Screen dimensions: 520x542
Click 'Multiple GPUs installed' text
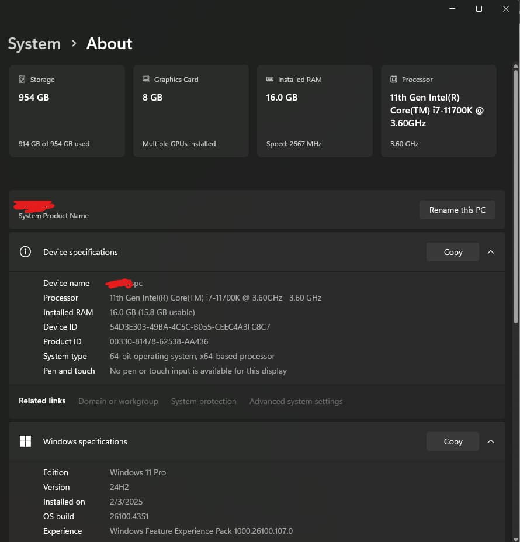point(179,144)
